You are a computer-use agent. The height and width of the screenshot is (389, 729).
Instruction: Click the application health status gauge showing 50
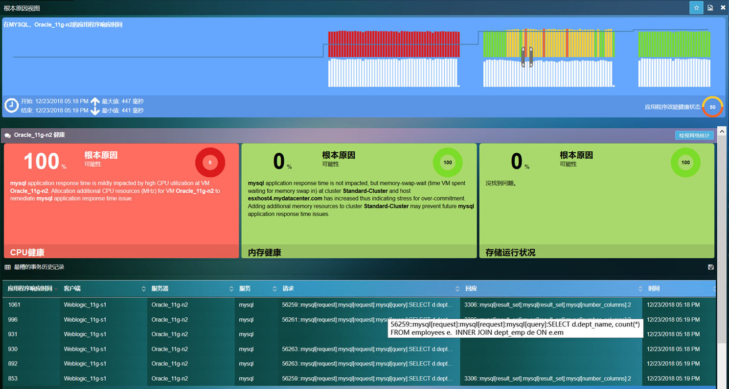coord(712,107)
